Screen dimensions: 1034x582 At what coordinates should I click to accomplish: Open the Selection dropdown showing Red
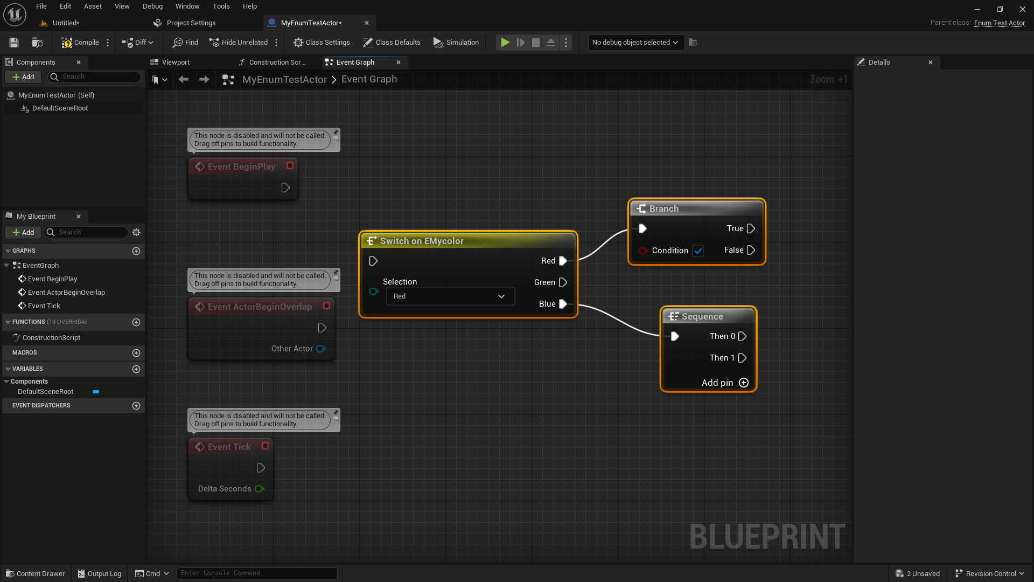[x=450, y=296]
